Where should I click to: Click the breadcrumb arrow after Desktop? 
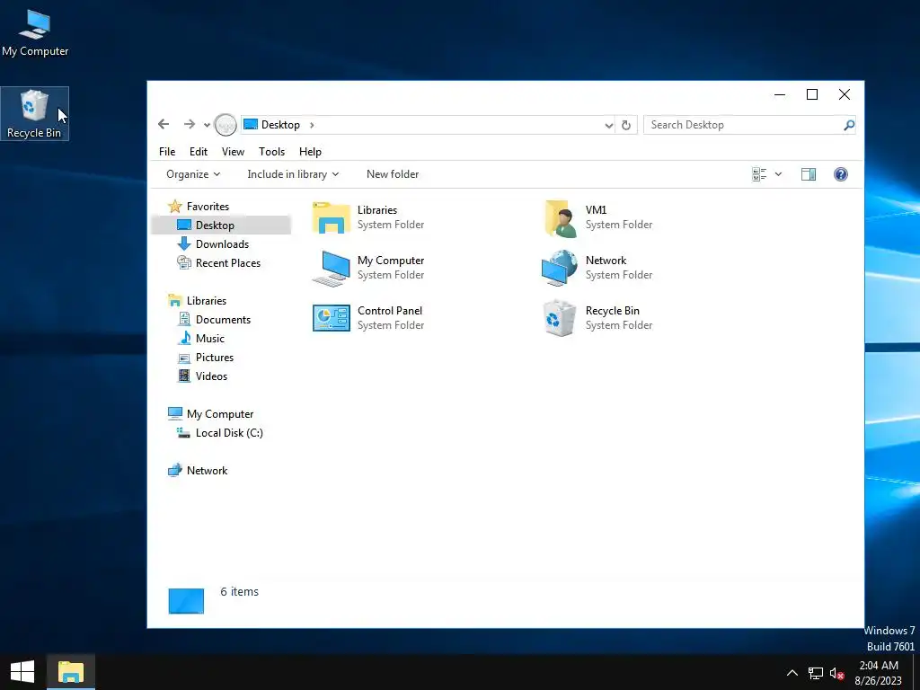tap(312, 125)
